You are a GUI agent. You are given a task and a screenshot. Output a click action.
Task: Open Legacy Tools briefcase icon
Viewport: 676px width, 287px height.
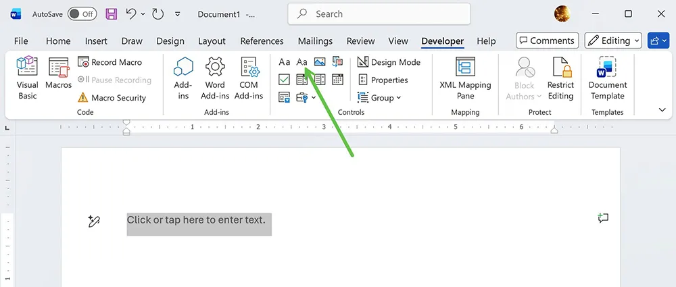tap(301, 98)
